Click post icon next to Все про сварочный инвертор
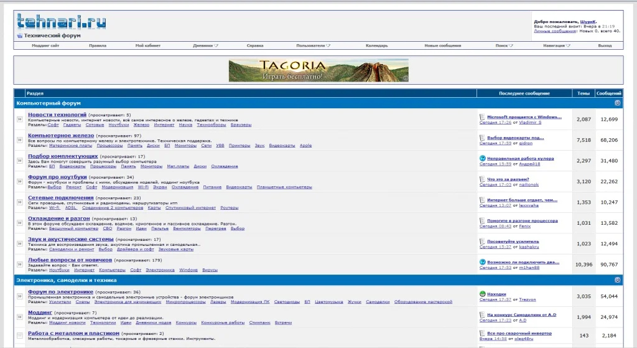 482,333
